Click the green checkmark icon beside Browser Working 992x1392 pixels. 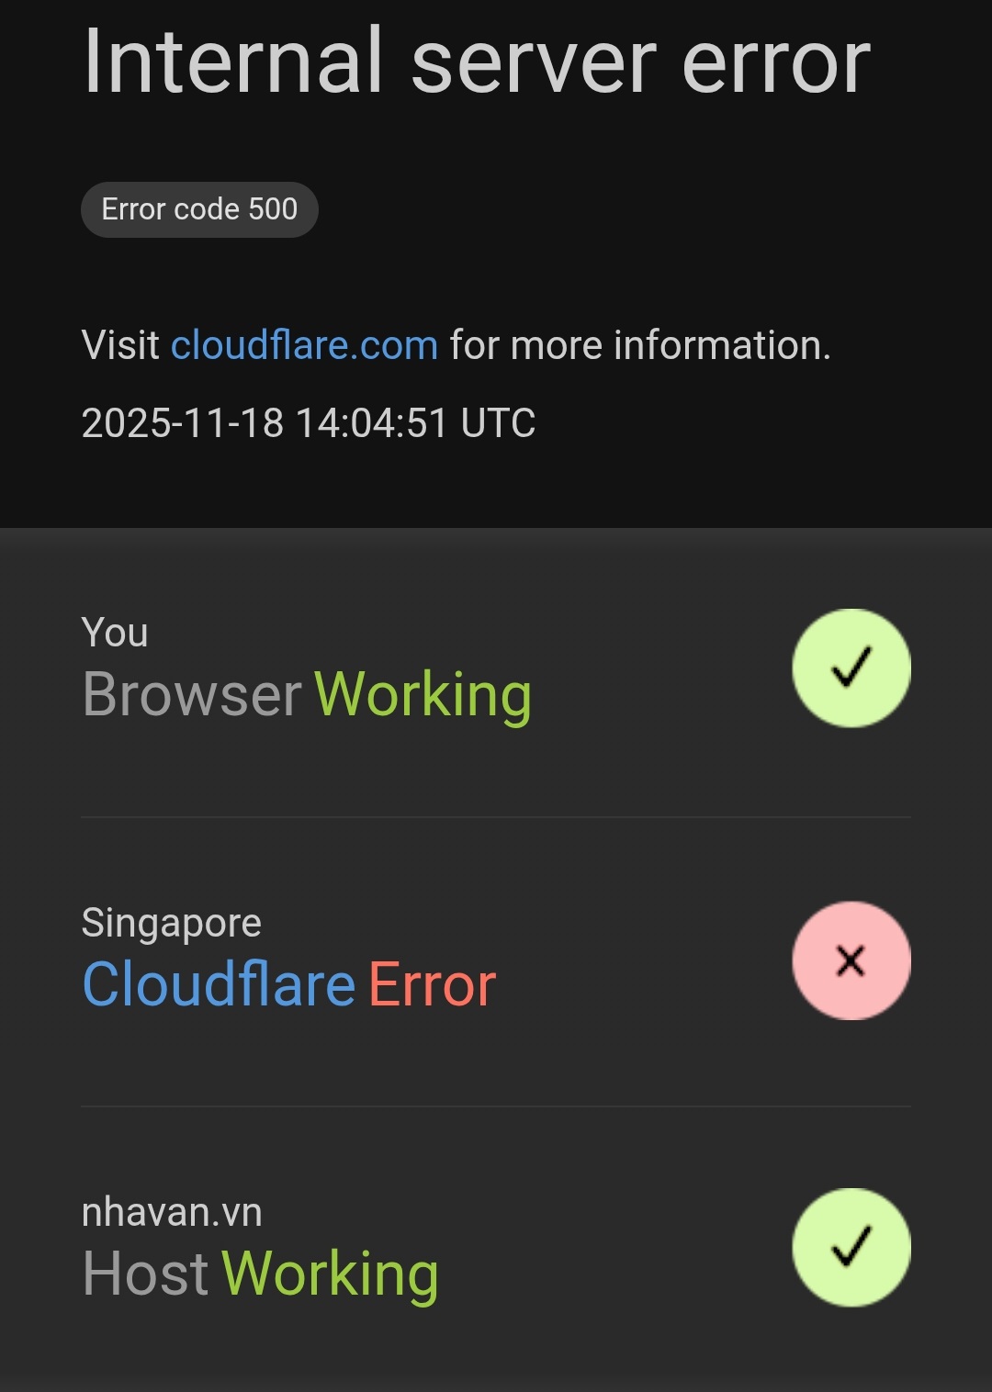851,669
